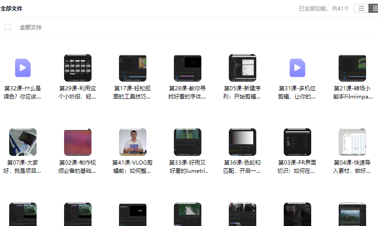Click the file name 第33课-好用又好看的lumetri
The width and height of the screenshot is (378, 226).
[x=189, y=166]
